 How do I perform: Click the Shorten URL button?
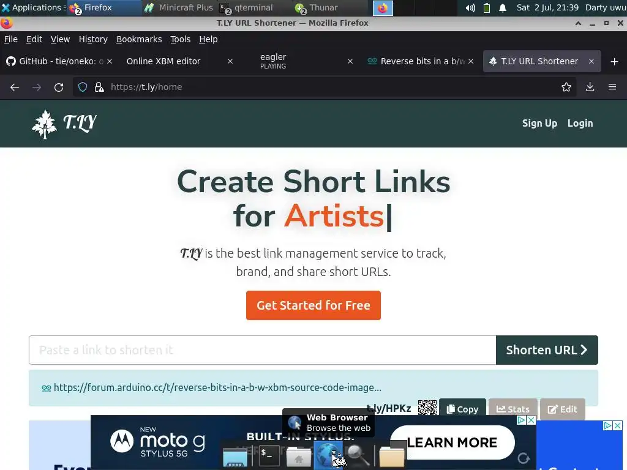pos(547,350)
